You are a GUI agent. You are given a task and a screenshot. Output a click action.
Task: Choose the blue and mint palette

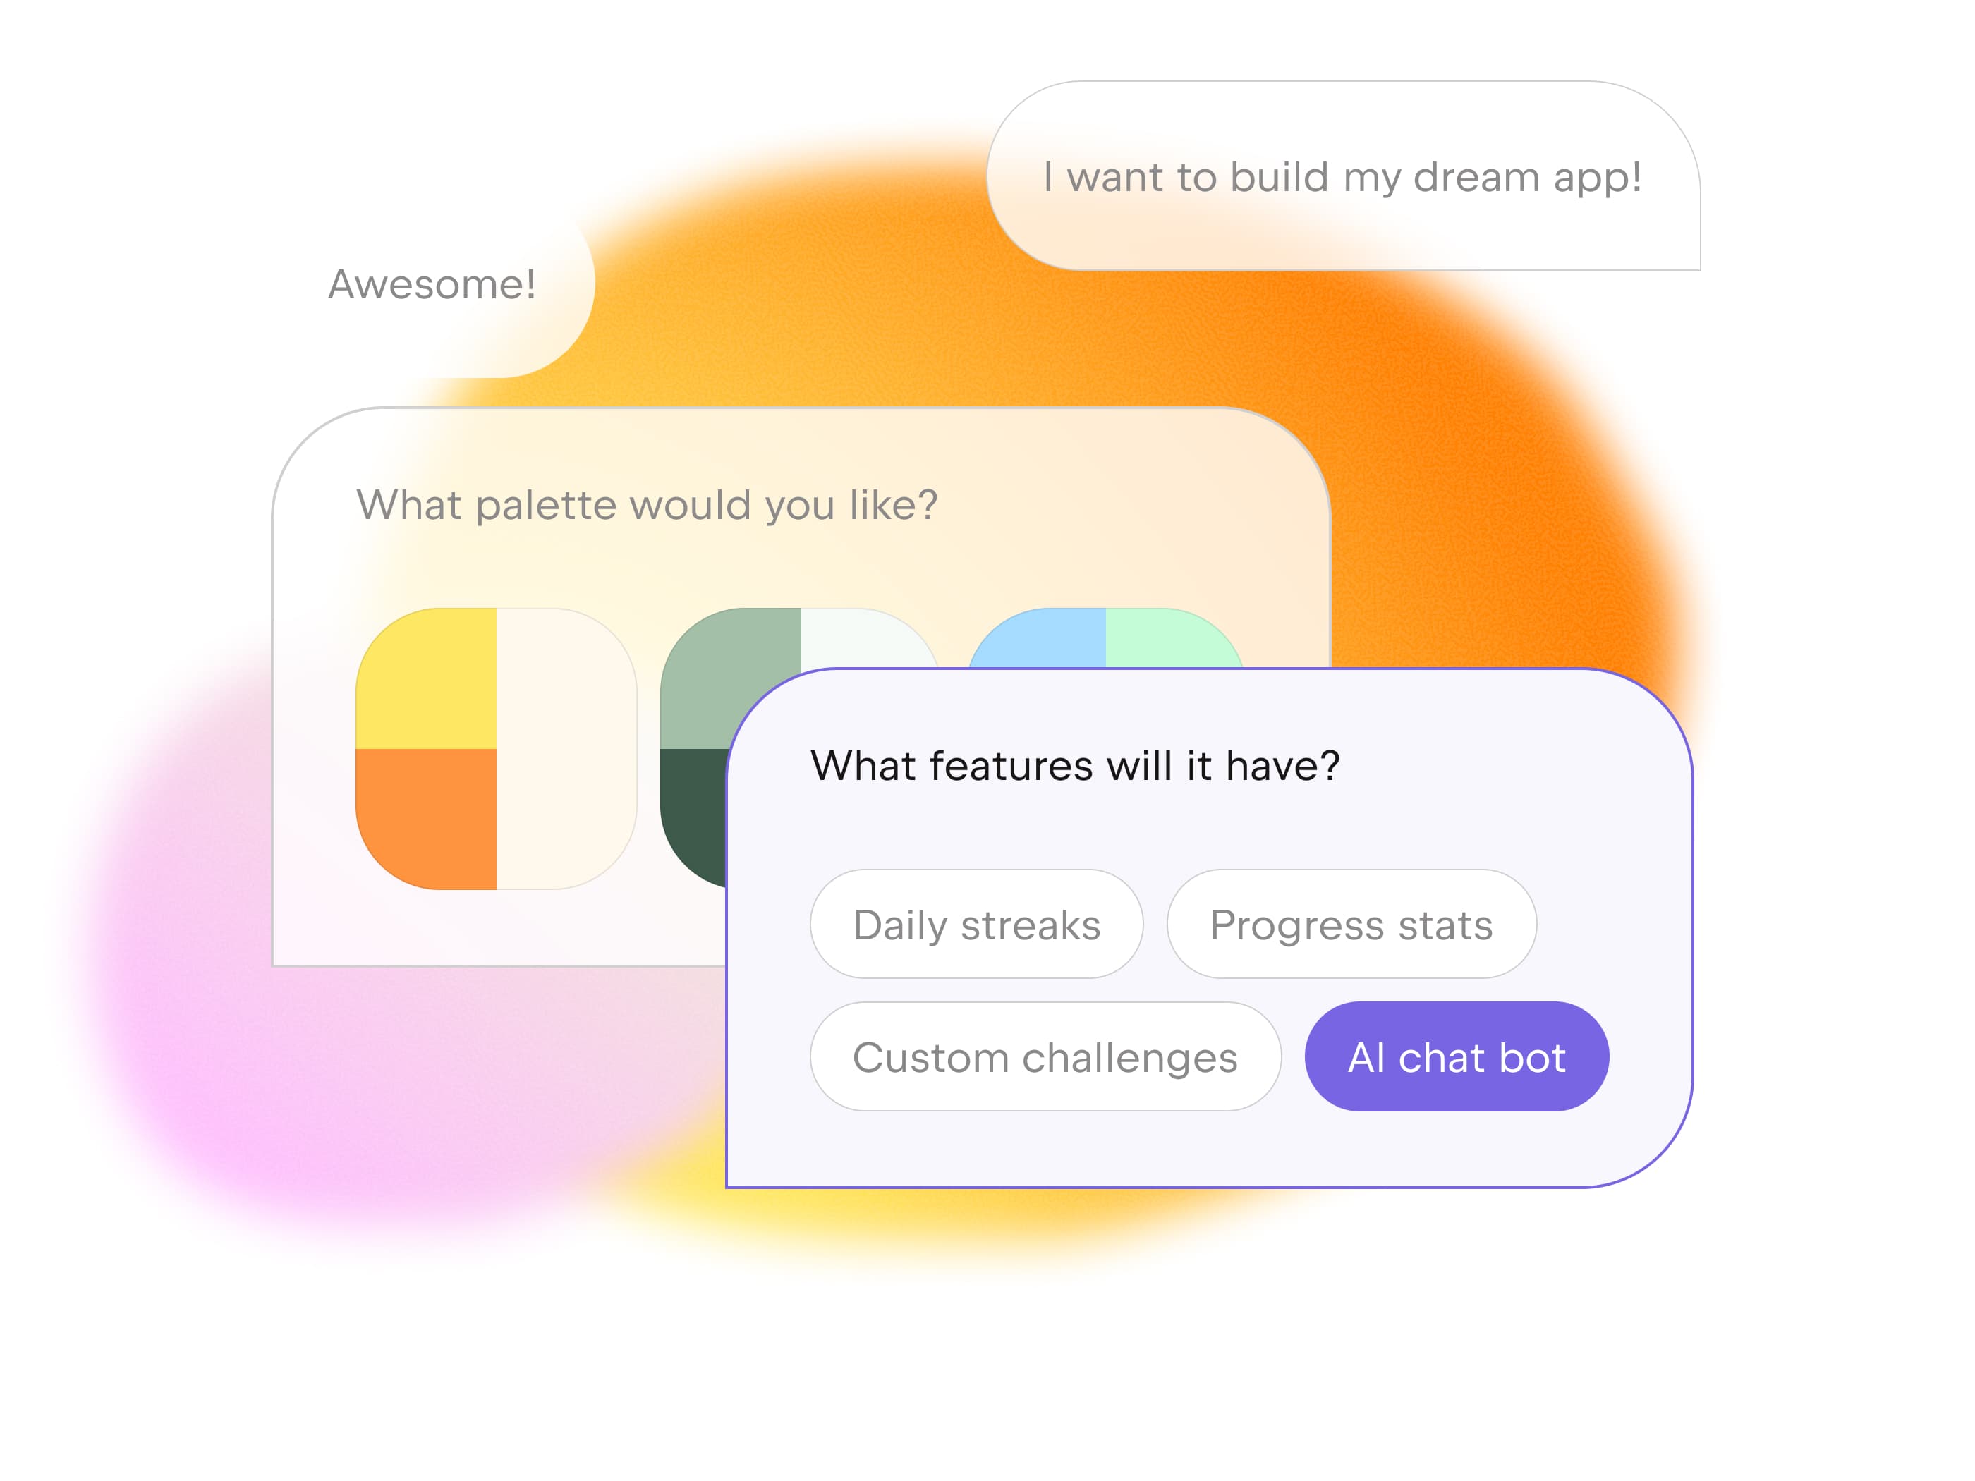point(1105,638)
